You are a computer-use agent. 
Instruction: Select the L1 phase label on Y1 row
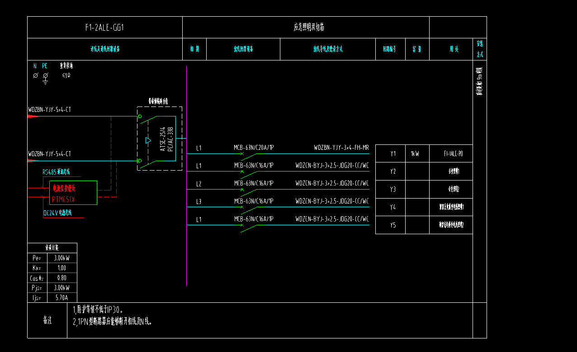click(199, 148)
